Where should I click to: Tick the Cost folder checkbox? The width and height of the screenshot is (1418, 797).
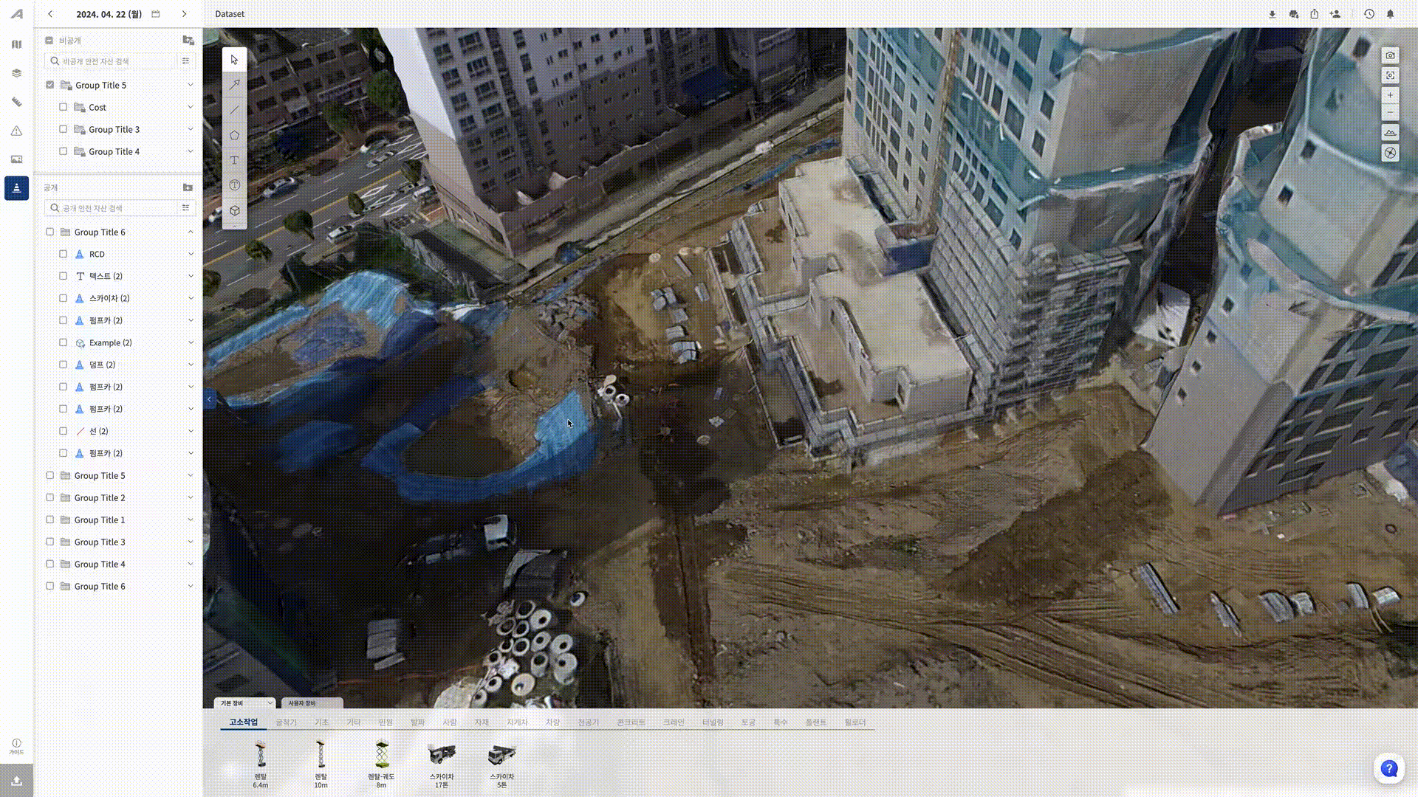(x=64, y=107)
